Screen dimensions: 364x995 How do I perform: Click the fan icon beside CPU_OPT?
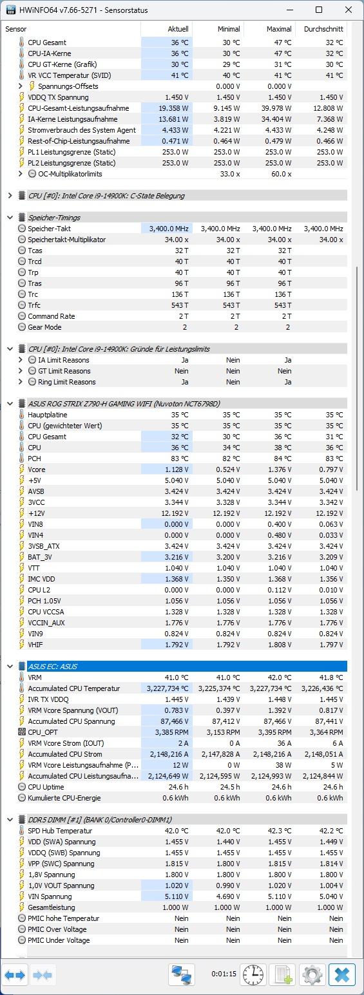pyautogui.click(x=22, y=732)
